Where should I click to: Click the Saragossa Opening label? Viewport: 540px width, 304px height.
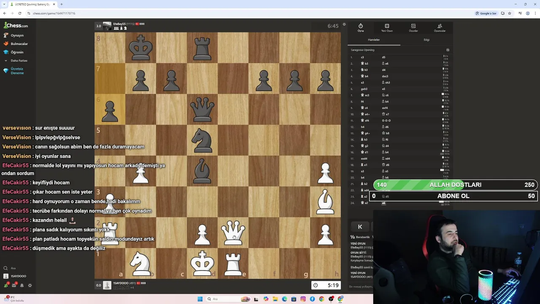(x=362, y=50)
